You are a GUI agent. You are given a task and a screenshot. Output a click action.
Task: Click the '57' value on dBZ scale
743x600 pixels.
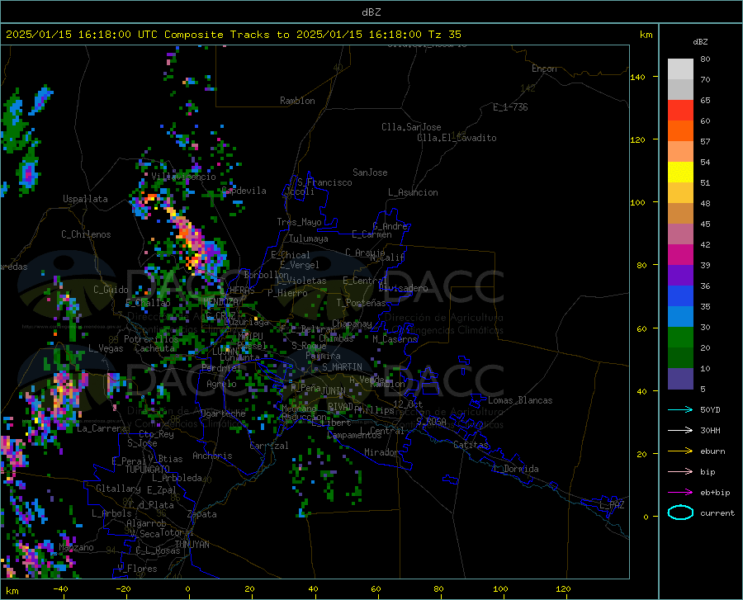coord(705,141)
